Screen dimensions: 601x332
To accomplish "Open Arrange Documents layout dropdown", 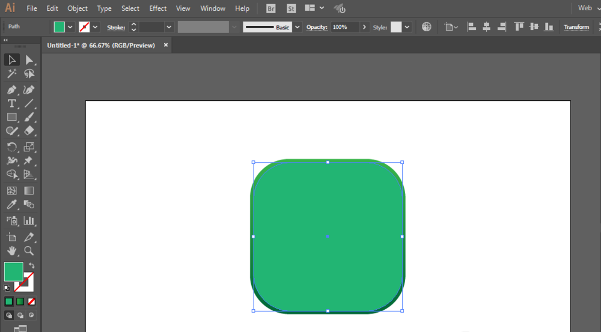I will tap(314, 8).
